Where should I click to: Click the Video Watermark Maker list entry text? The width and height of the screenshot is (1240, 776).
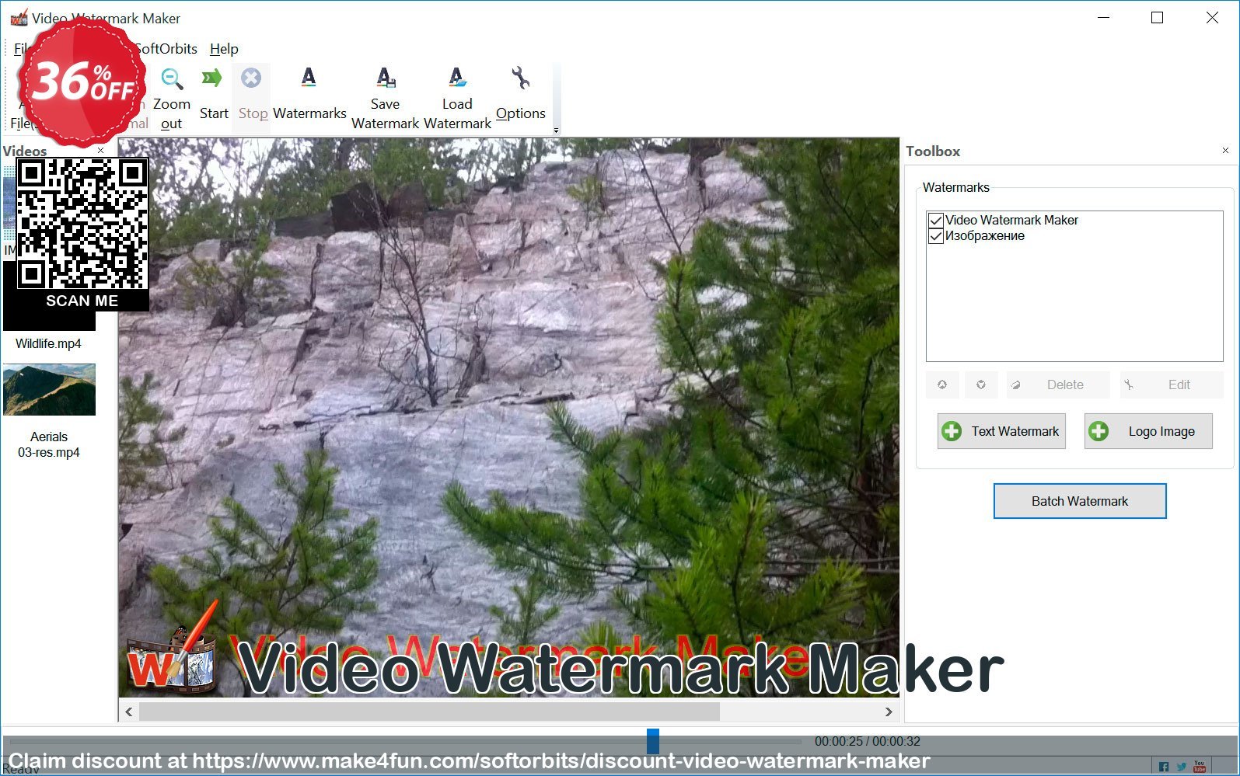pyautogui.click(x=1011, y=221)
